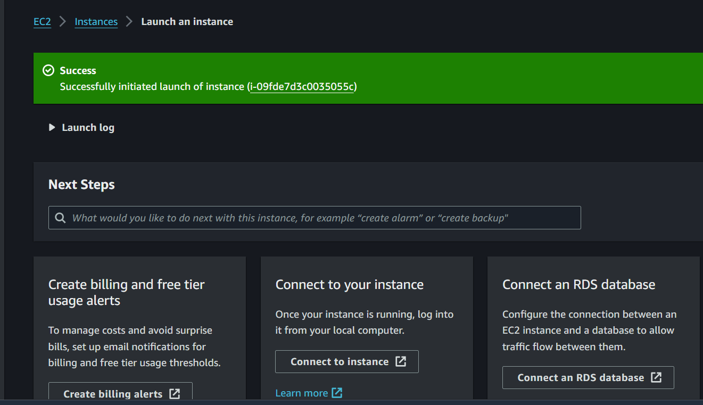Click chevron separator after Instances breadcrumb
Screen dimensions: 703x405
coord(129,22)
